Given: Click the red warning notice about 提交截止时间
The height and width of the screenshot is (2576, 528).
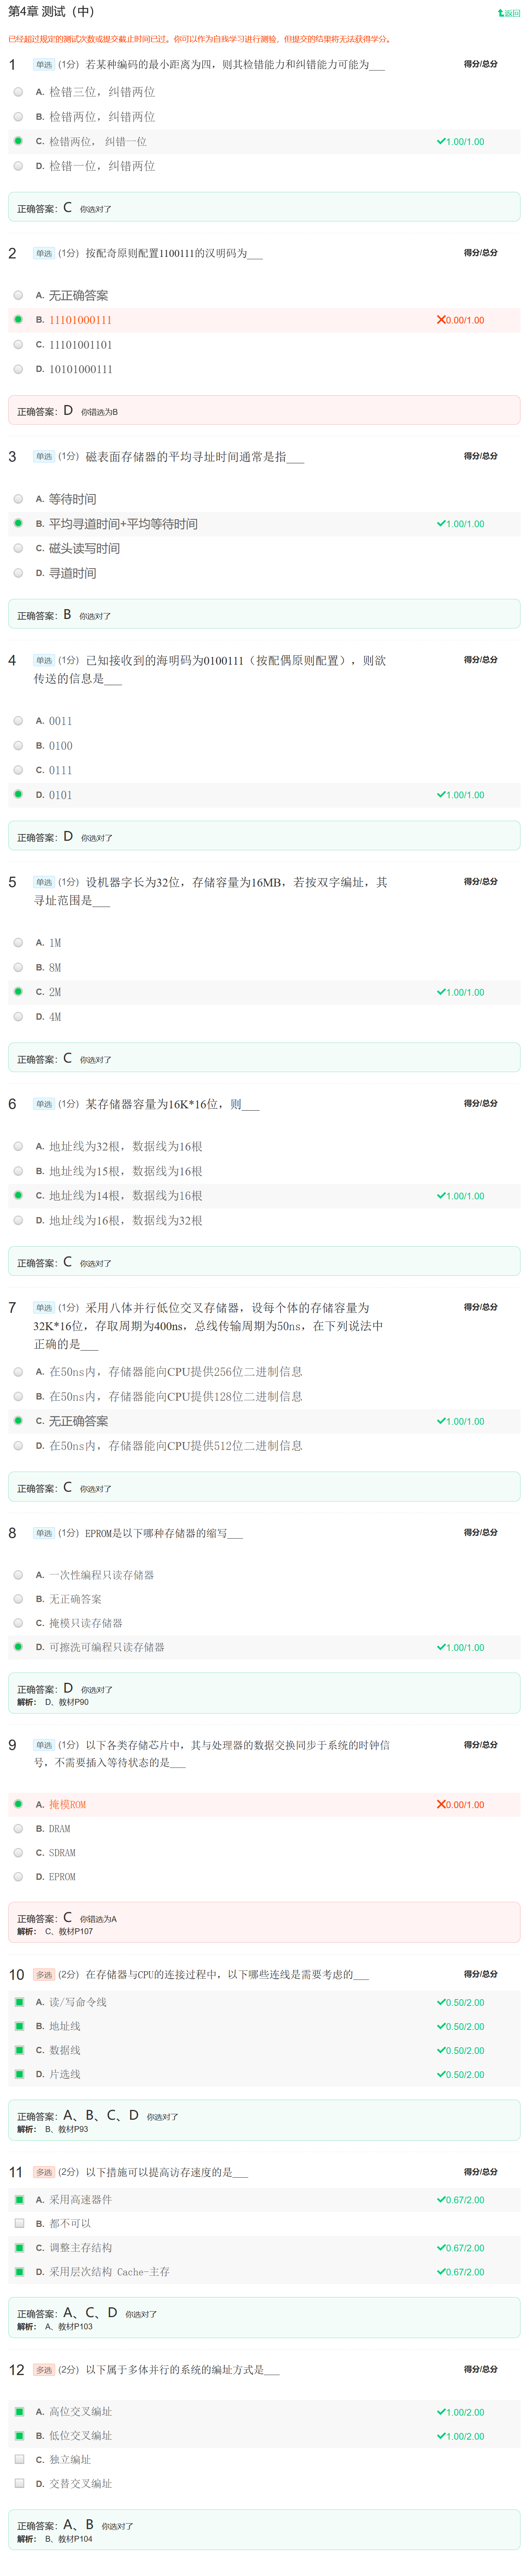Looking at the screenshot, I should point(200,39).
